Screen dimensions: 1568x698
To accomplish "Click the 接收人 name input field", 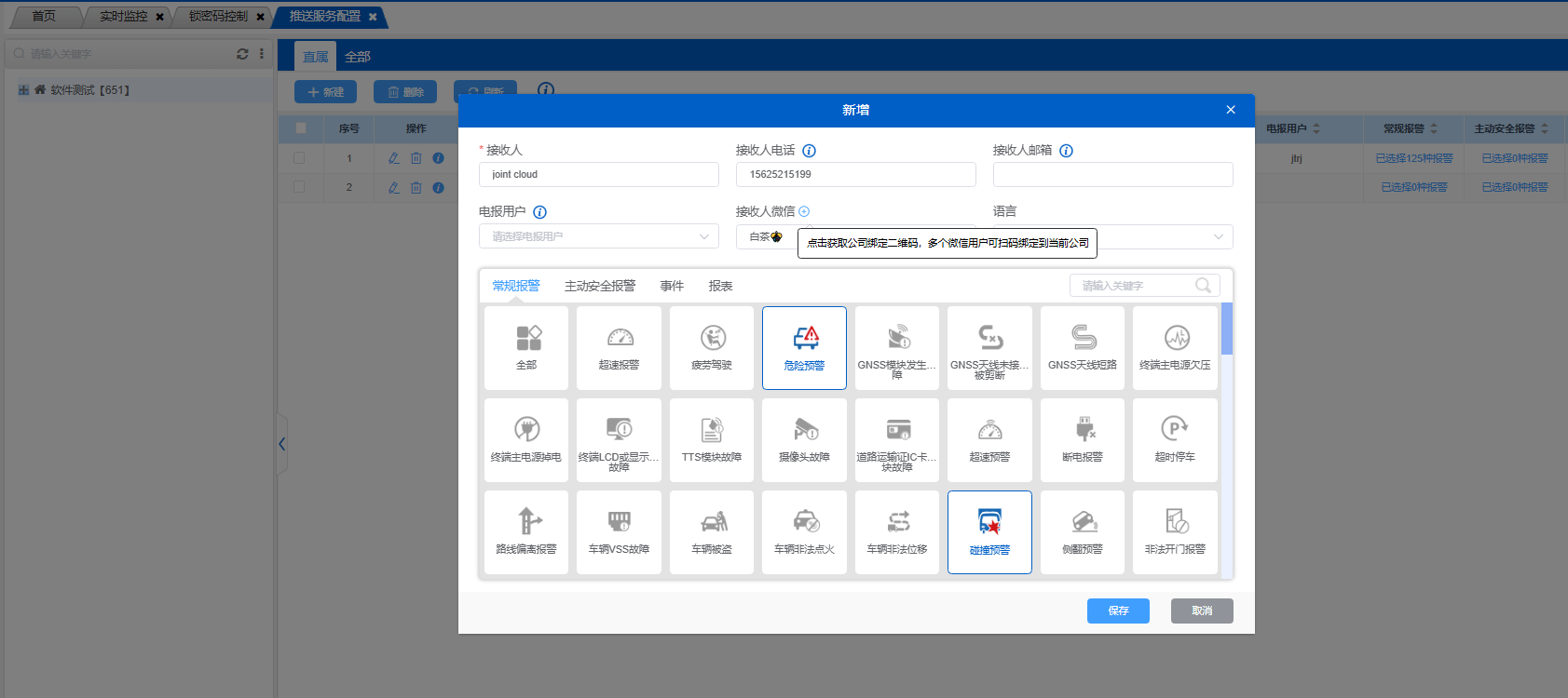I will (x=599, y=174).
